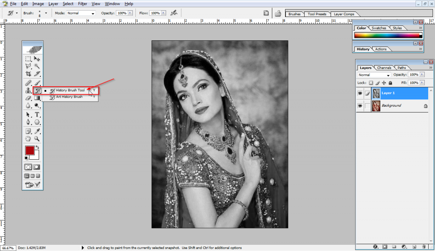The image size is (435, 251).
Task: Select the Dodge tool
Action: tap(37, 105)
